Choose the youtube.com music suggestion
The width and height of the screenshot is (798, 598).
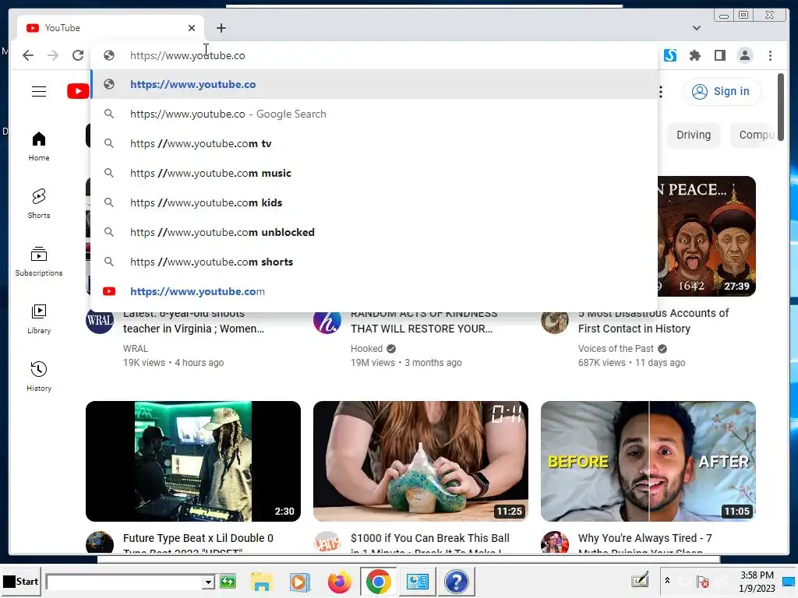pos(374,173)
